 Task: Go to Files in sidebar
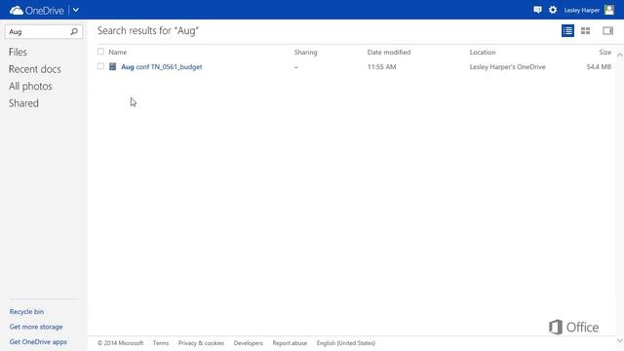(18, 52)
